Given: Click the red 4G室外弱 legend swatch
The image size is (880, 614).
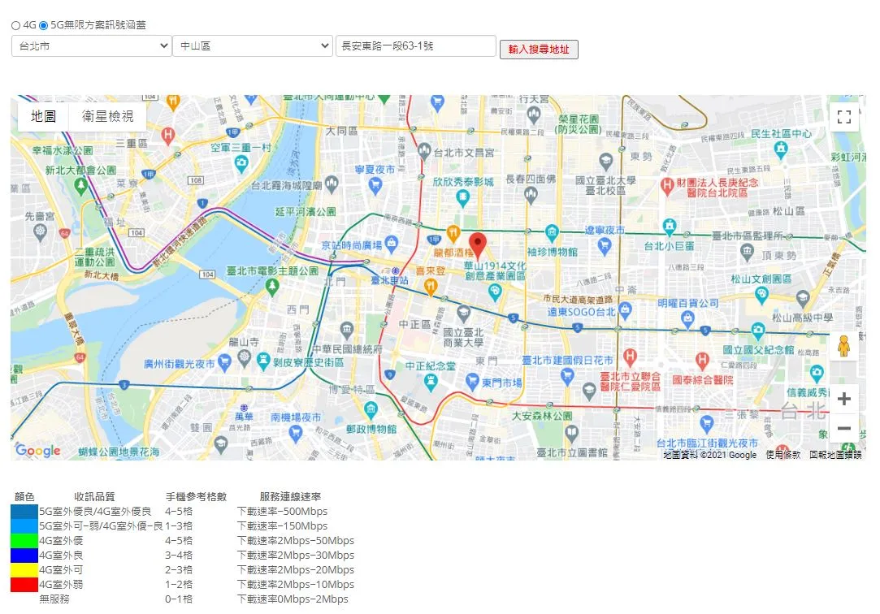Looking at the screenshot, I should click(24, 584).
